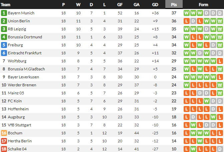Open the VfB Stuttgart team page
Screen dimensions: 224x152
point(20,125)
